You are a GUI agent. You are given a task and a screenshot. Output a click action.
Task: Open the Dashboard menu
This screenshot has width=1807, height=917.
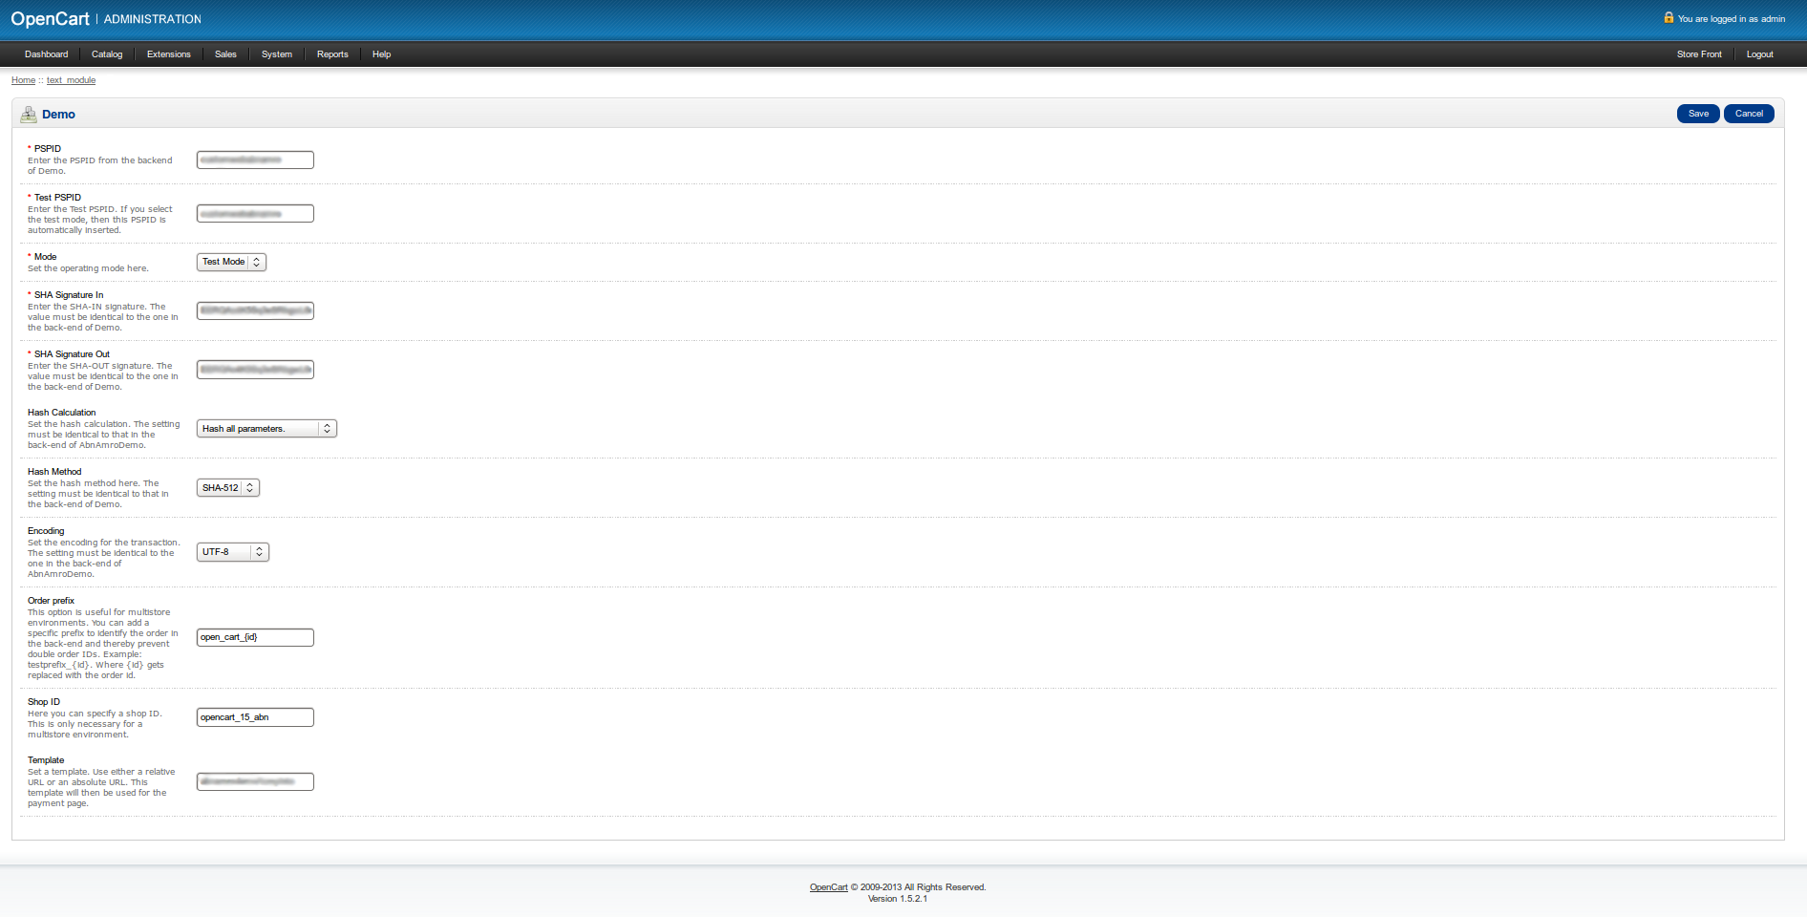(46, 54)
